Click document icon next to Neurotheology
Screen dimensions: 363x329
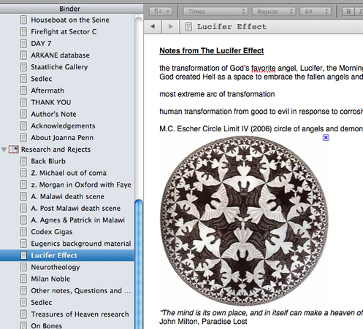(23, 267)
